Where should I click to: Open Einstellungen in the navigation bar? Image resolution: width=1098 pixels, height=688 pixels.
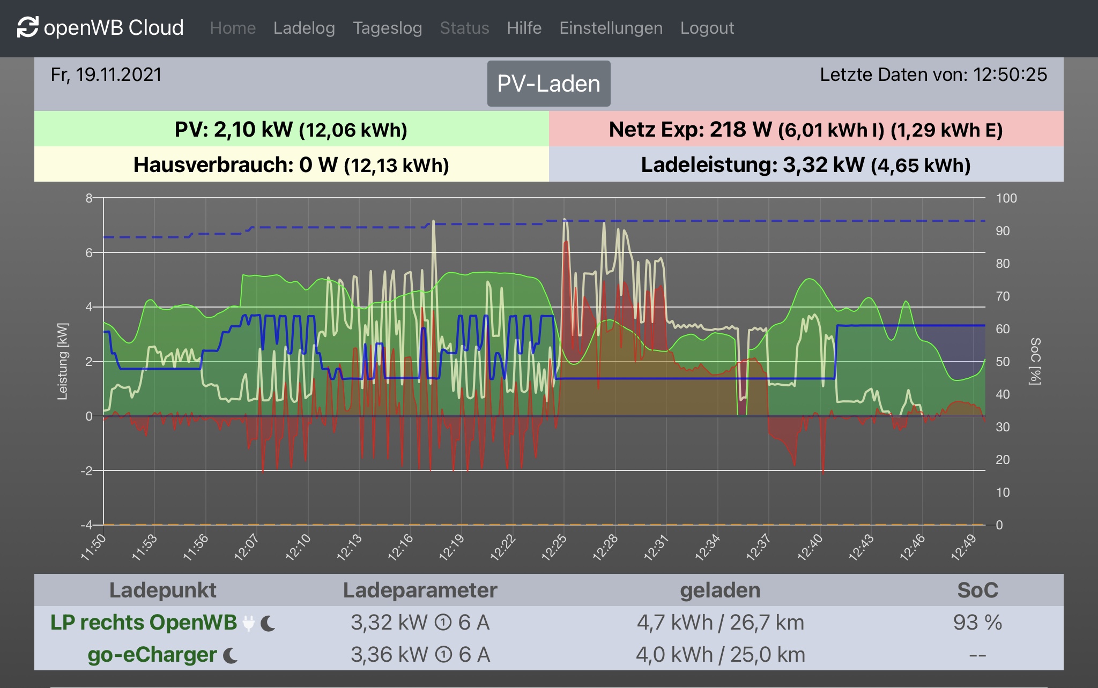coord(611,28)
